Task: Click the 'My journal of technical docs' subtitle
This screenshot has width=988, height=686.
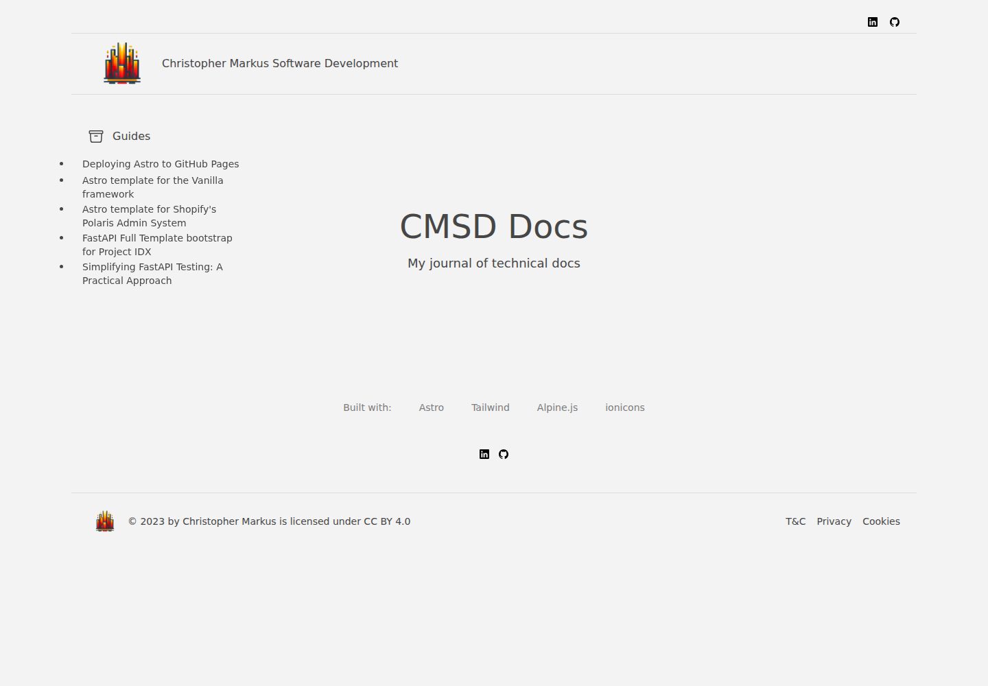Action: pos(494,263)
